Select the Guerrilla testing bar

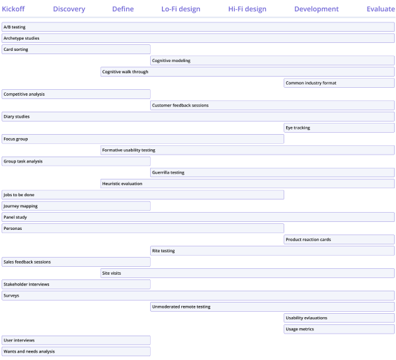(x=272, y=172)
